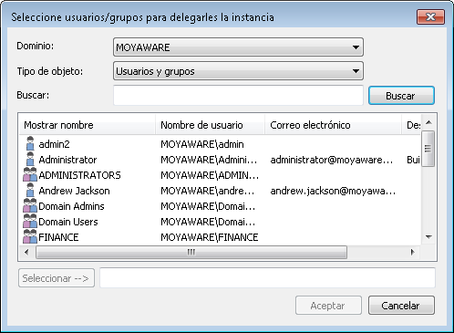Click email andrew.jackson@moyawa...

(333, 191)
